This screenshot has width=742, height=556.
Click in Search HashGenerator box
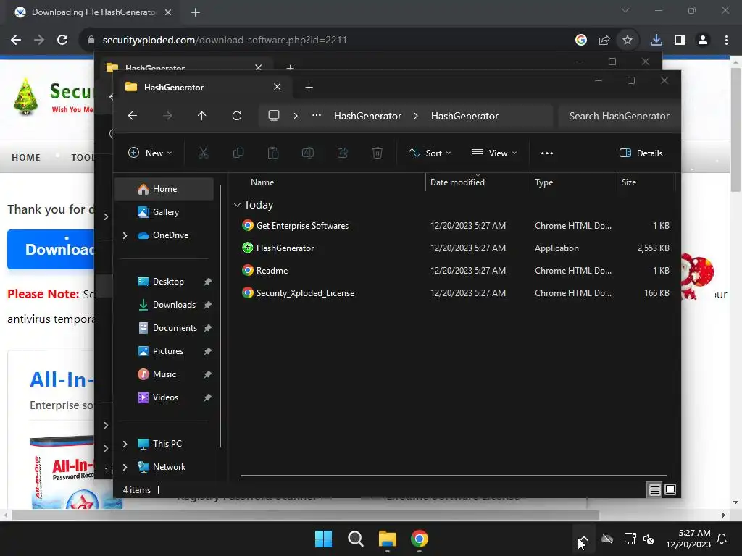[619, 116]
